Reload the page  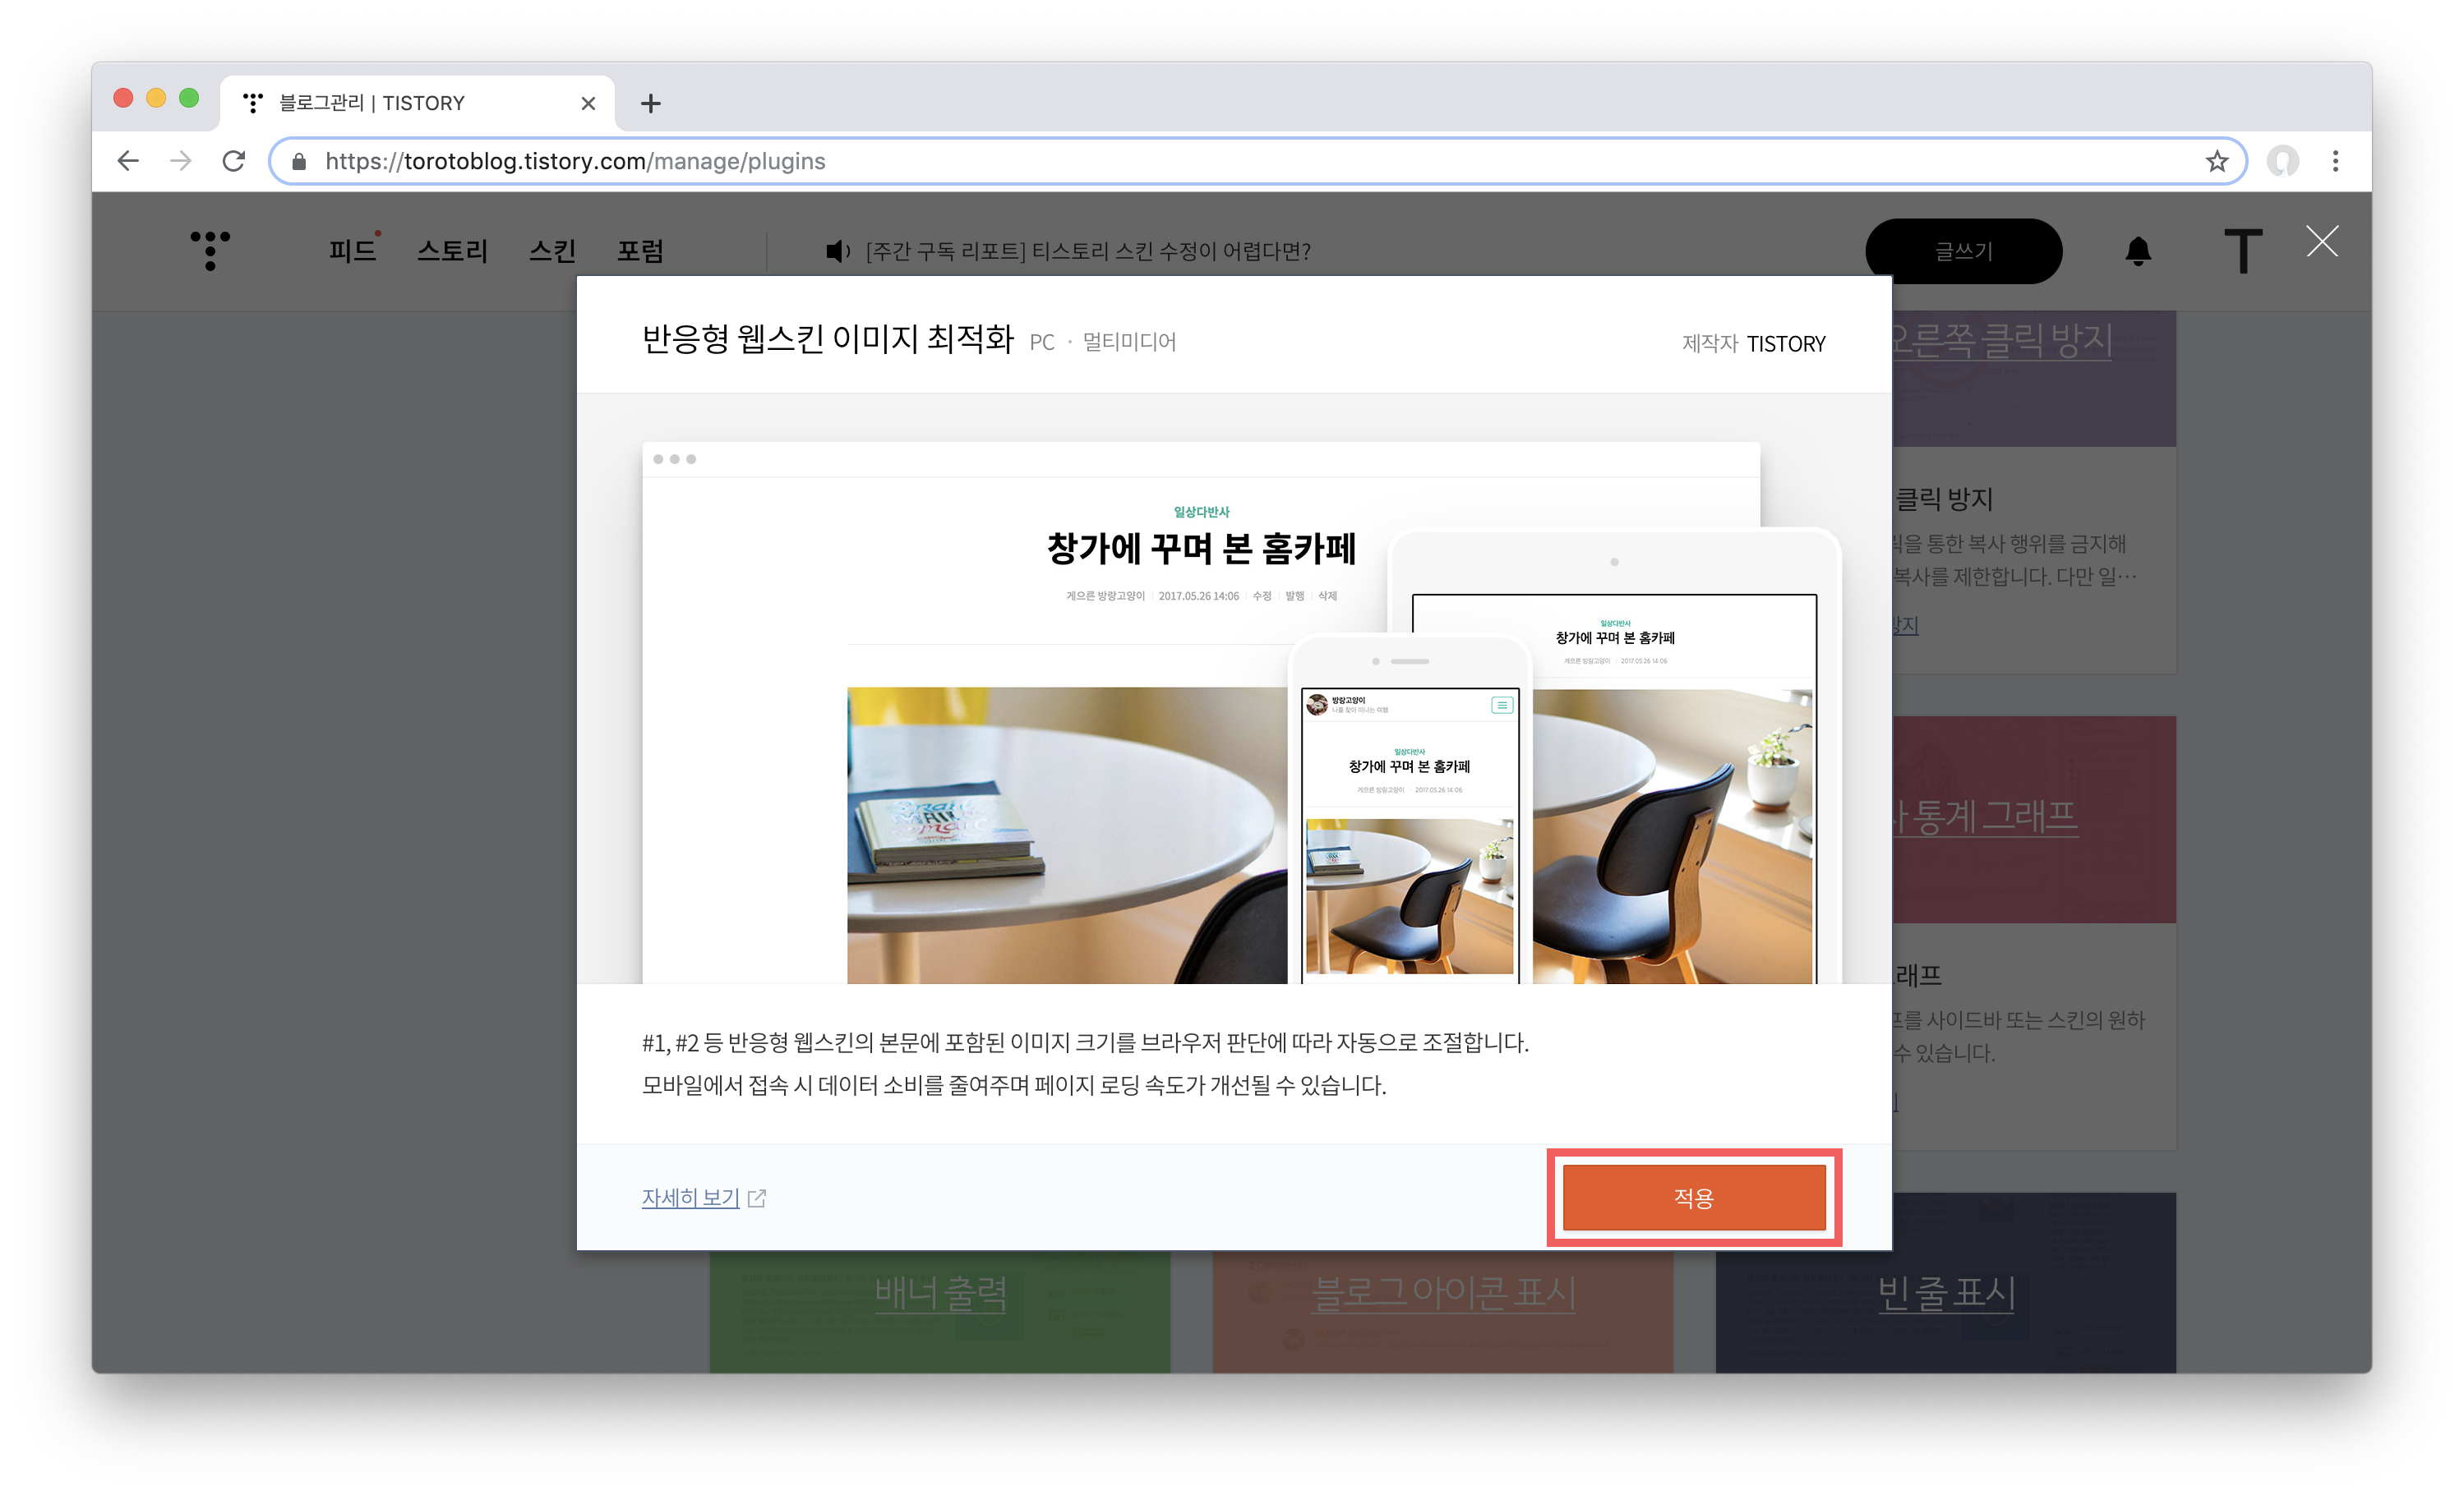click(x=234, y=161)
